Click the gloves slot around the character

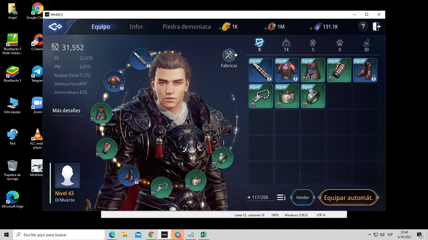(107, 148)
